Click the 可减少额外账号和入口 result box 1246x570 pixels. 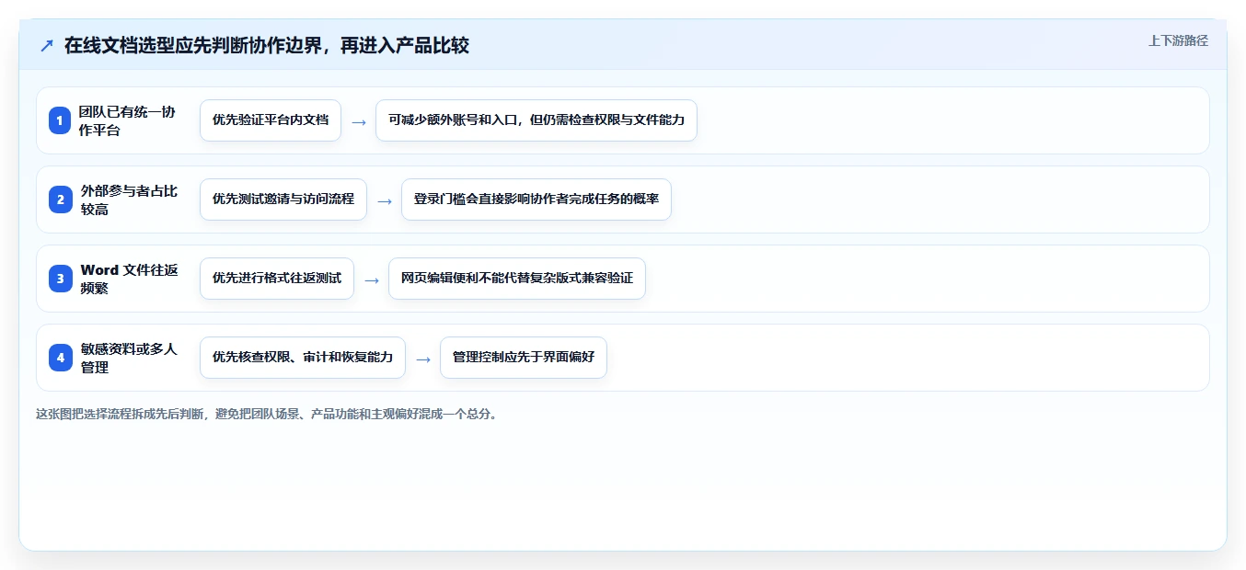(x=536, y=120)
